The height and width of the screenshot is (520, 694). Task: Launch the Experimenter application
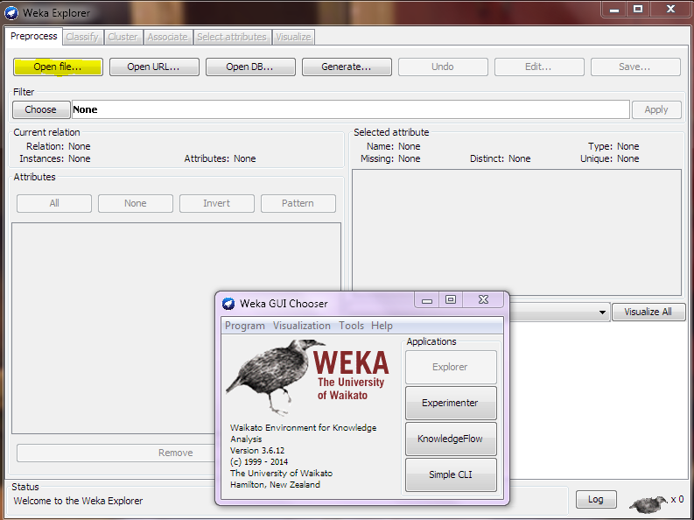(x=451, y=404)
